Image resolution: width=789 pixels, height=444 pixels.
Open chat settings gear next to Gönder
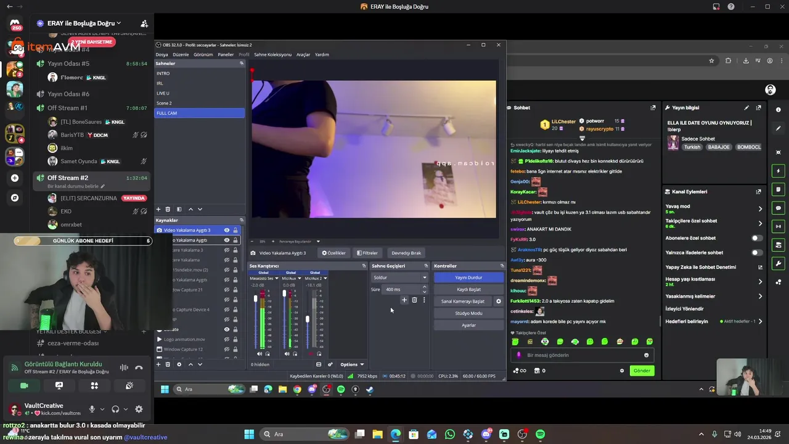point(622,371)
